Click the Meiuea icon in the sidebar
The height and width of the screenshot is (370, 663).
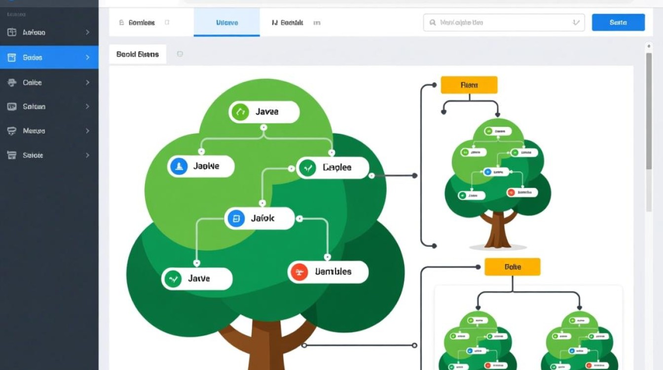[x=12, y=131]
